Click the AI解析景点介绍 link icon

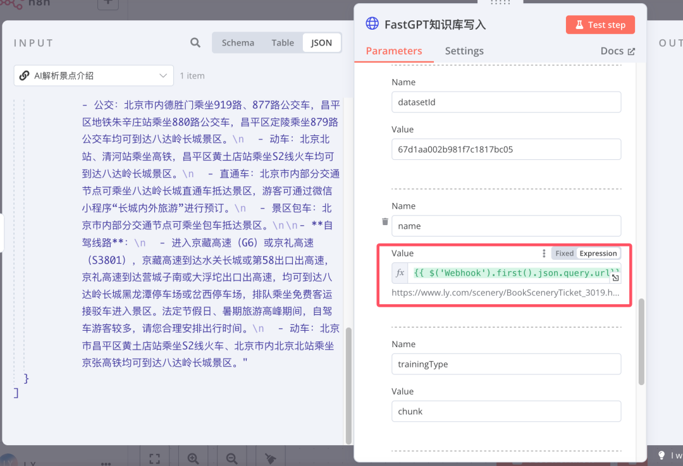[25, 76]
